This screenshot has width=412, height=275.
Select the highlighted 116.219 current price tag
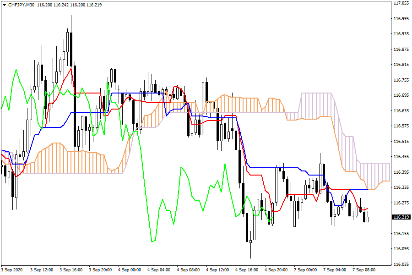(x=401, y=217)
